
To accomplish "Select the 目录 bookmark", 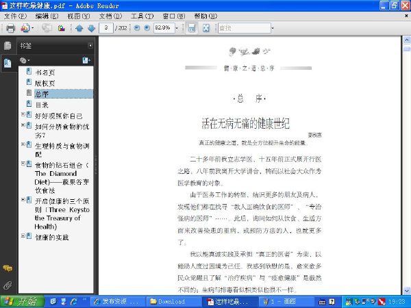I will tap(42, 105).
